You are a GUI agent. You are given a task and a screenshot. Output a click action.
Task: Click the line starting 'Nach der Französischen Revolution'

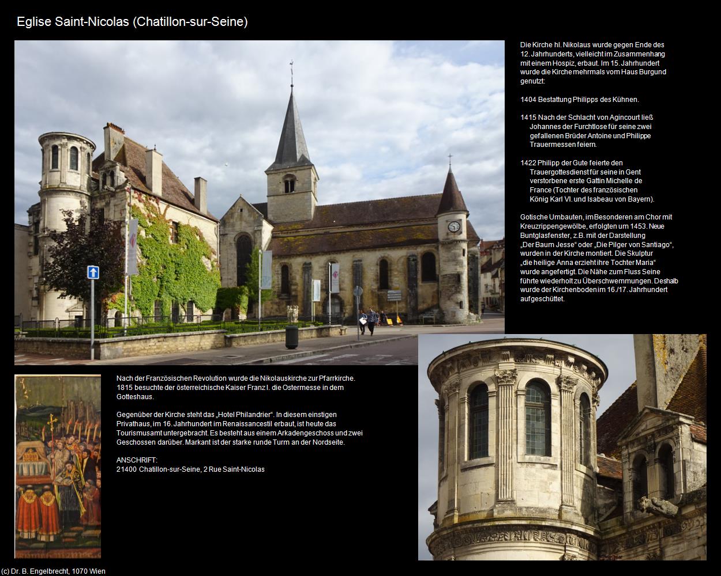[236, 378]
